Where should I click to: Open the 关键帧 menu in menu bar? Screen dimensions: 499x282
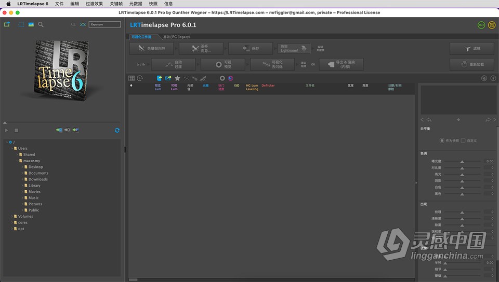point(116,4)
